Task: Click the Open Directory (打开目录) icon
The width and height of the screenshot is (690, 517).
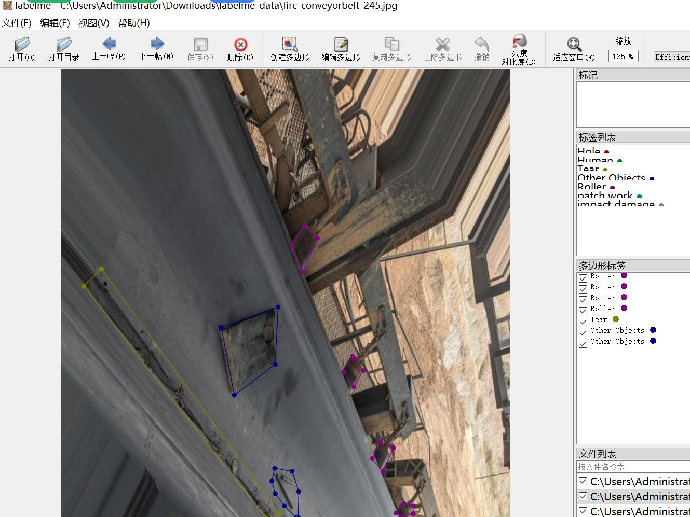Action: click(x=63, y=49)
